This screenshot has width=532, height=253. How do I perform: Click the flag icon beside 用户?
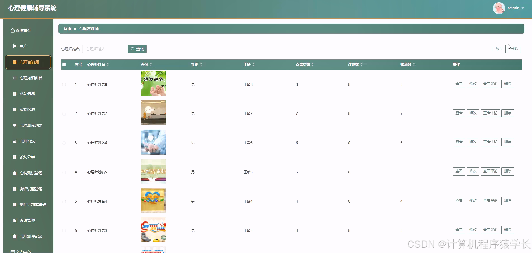click(x=15, y=46)
